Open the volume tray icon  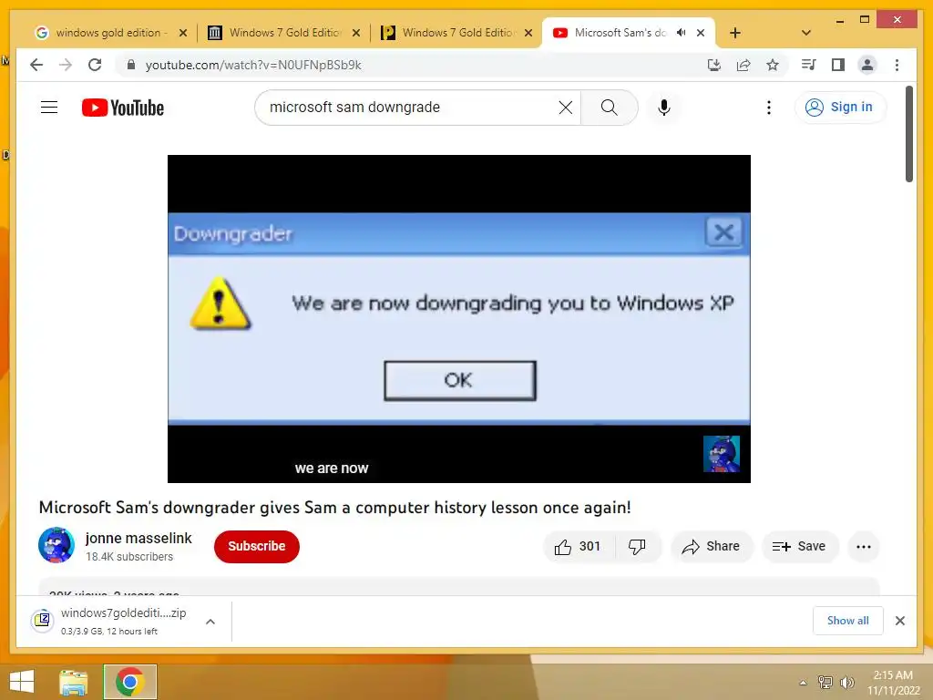846,682
